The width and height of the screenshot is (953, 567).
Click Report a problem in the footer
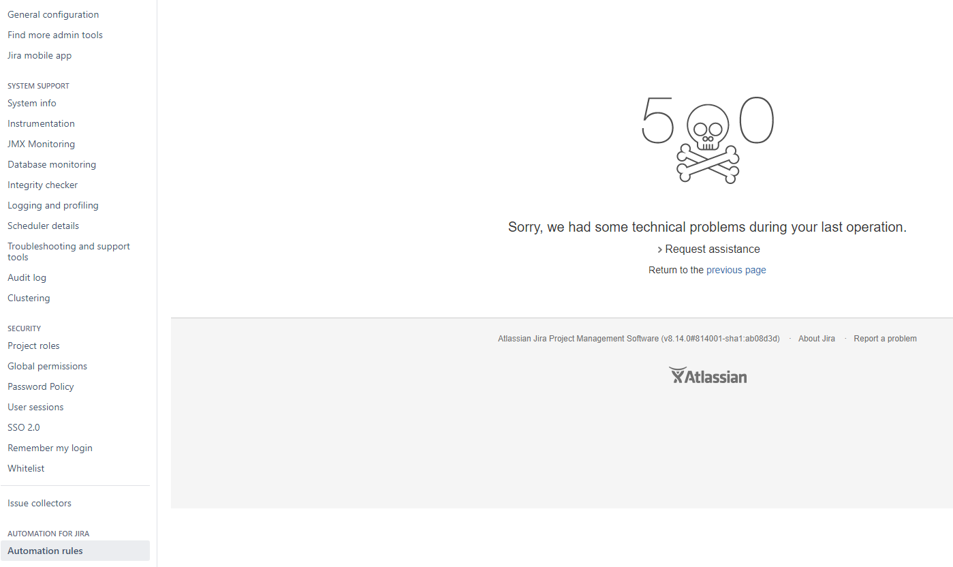pos(885,338)
